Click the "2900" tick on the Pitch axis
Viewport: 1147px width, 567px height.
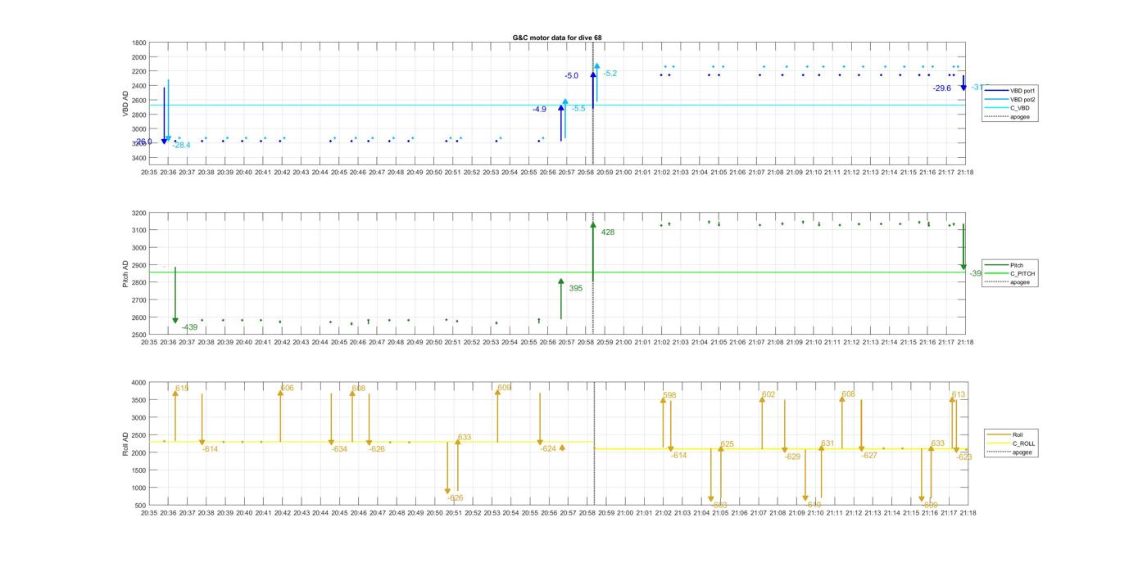point(138,265)
